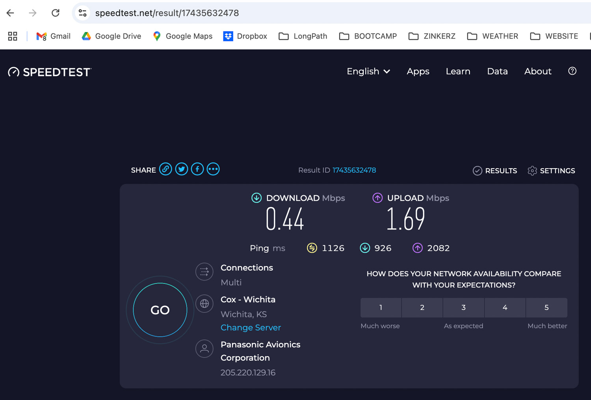Rate network availability as 3

(463, 307)
